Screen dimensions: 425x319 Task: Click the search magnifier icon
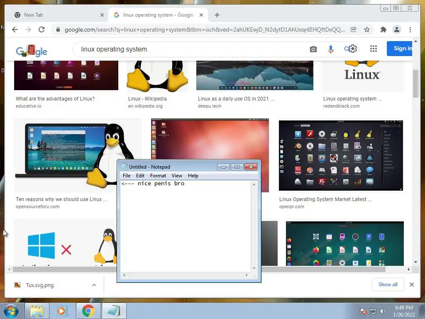(x=347, y=49)
